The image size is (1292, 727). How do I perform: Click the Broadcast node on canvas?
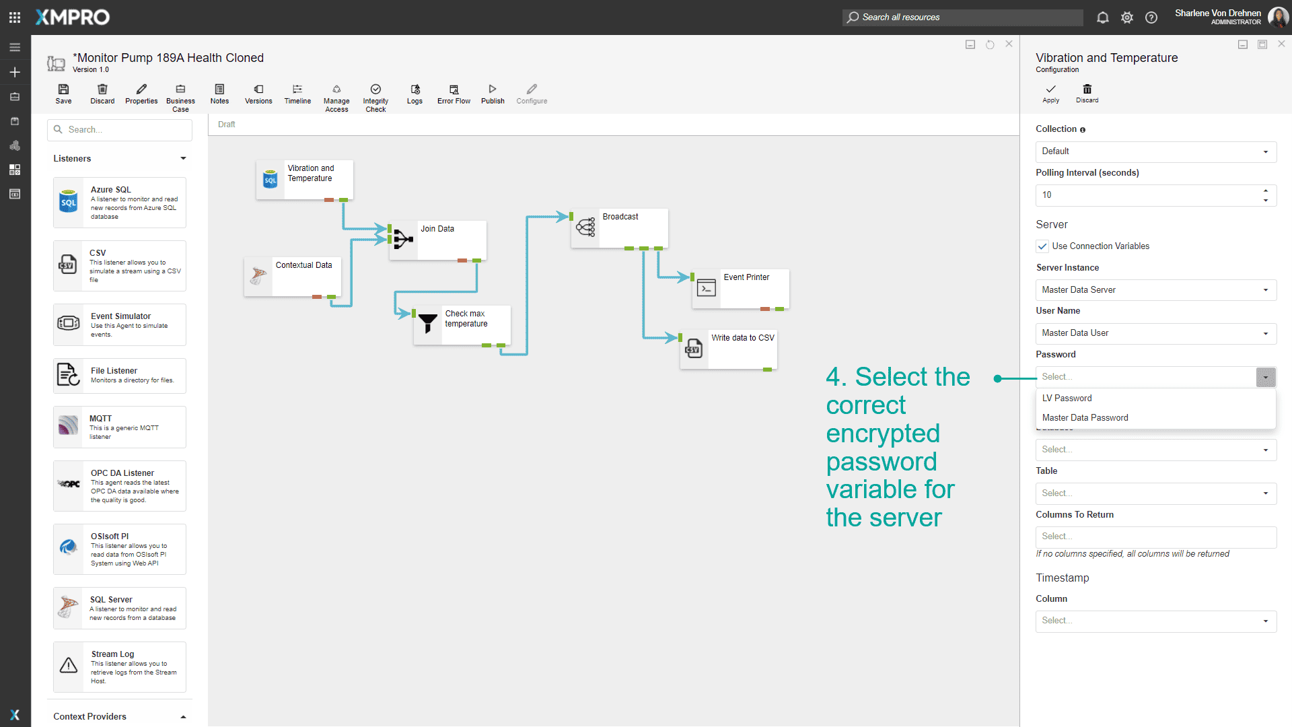pos(619,228)
